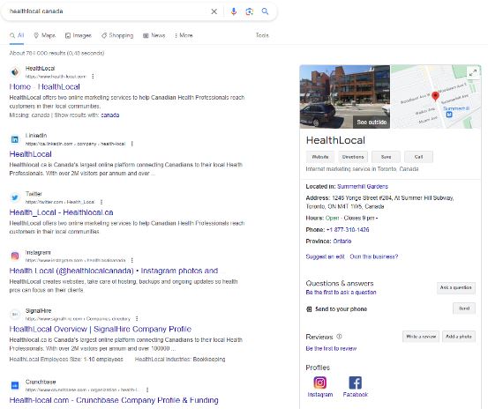Screen dimensions: 488x416
Task: Click the Website button for HealthLocal
Action: (x=320, y=157)
